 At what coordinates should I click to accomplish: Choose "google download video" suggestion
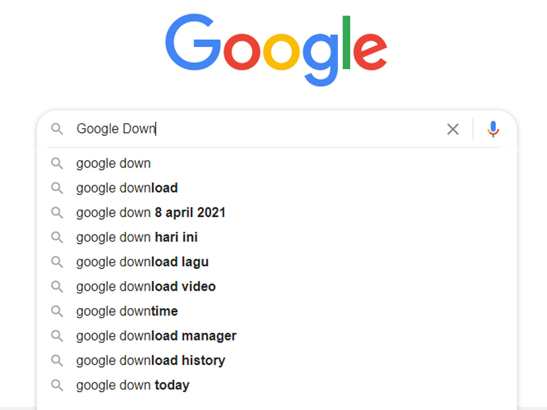pos(146,287)
